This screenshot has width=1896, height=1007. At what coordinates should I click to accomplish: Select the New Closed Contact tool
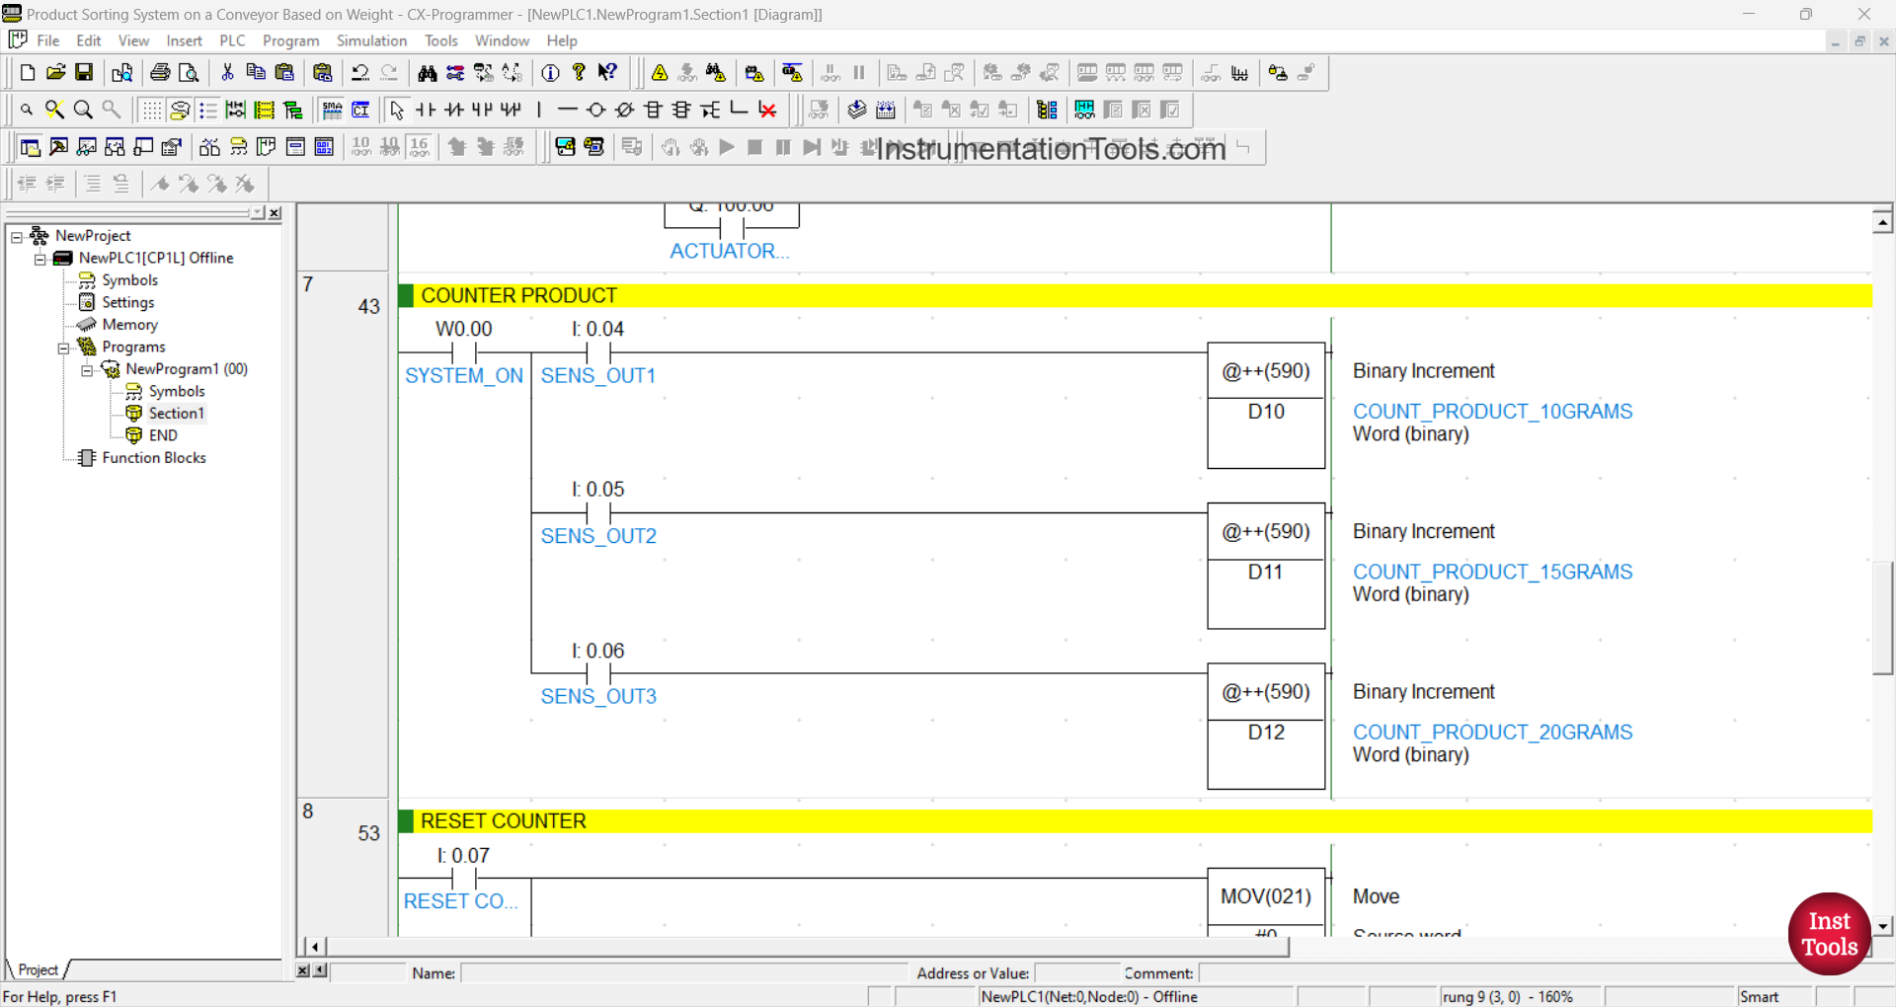point(454,110)
